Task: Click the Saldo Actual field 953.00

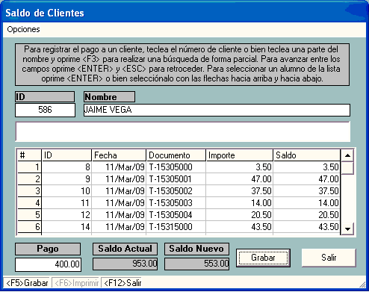Action: tap(125, 264)
